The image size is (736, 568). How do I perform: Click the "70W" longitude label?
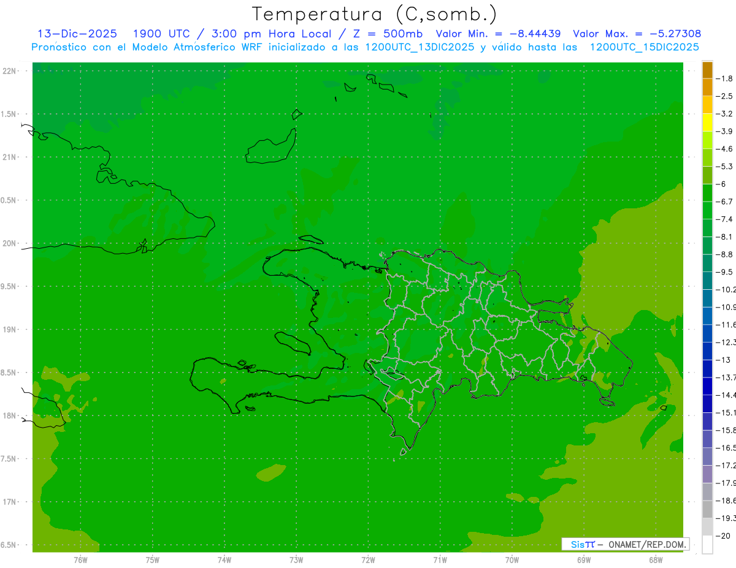tap(512, 559)
